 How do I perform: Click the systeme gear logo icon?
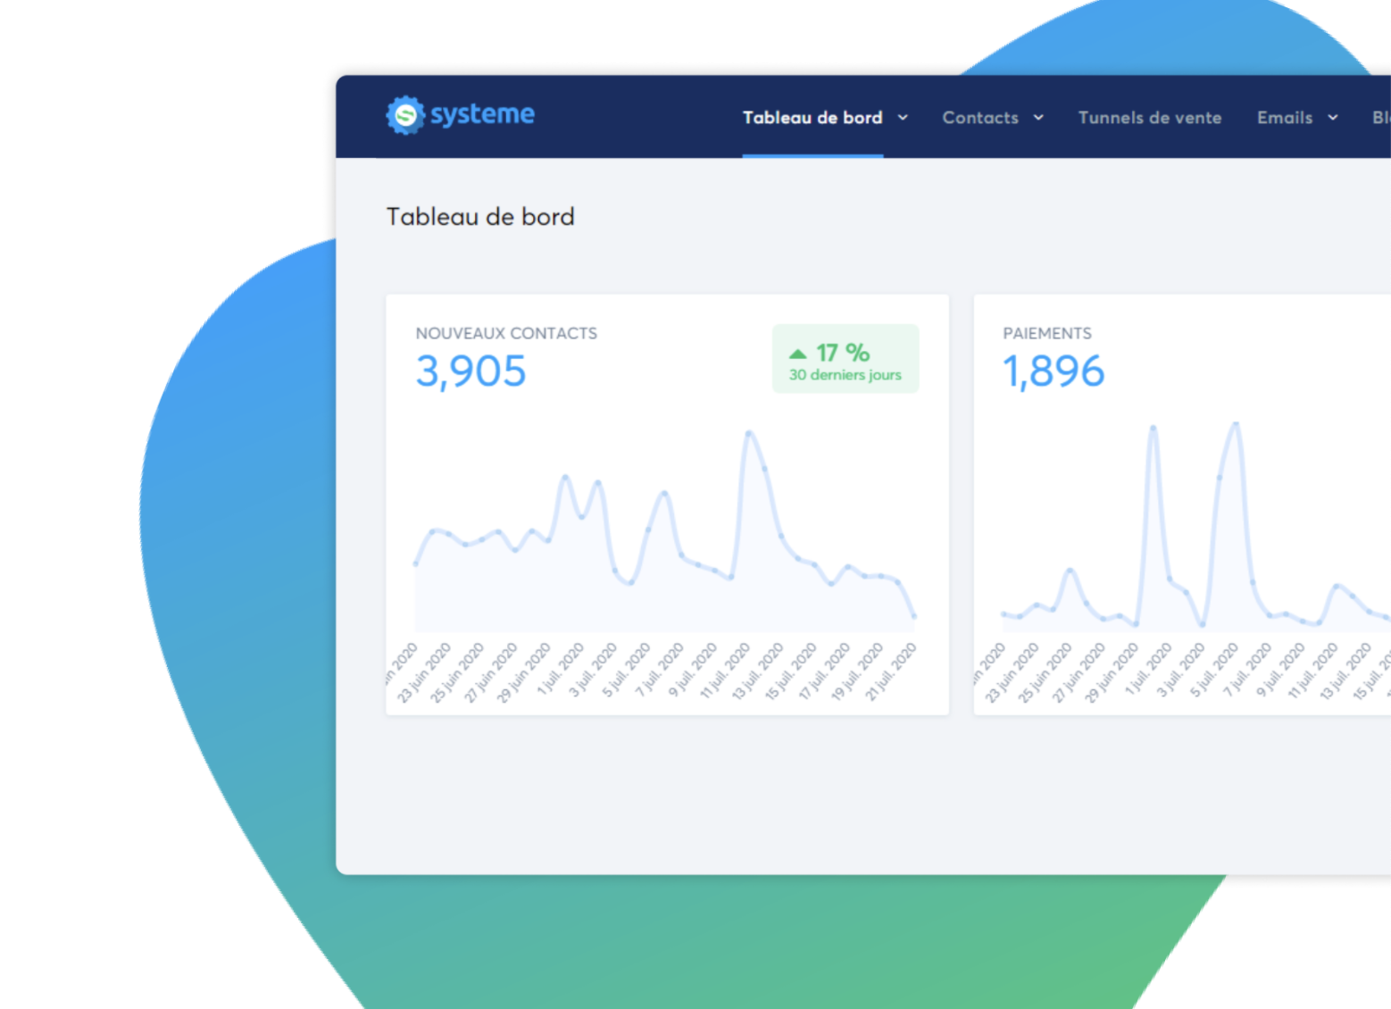pyautogui.click(x=405, y=115)
